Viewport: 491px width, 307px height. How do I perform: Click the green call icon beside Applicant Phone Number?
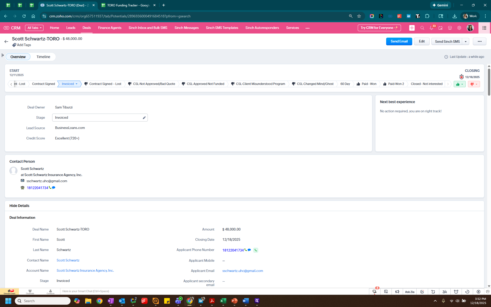(255, 250)
